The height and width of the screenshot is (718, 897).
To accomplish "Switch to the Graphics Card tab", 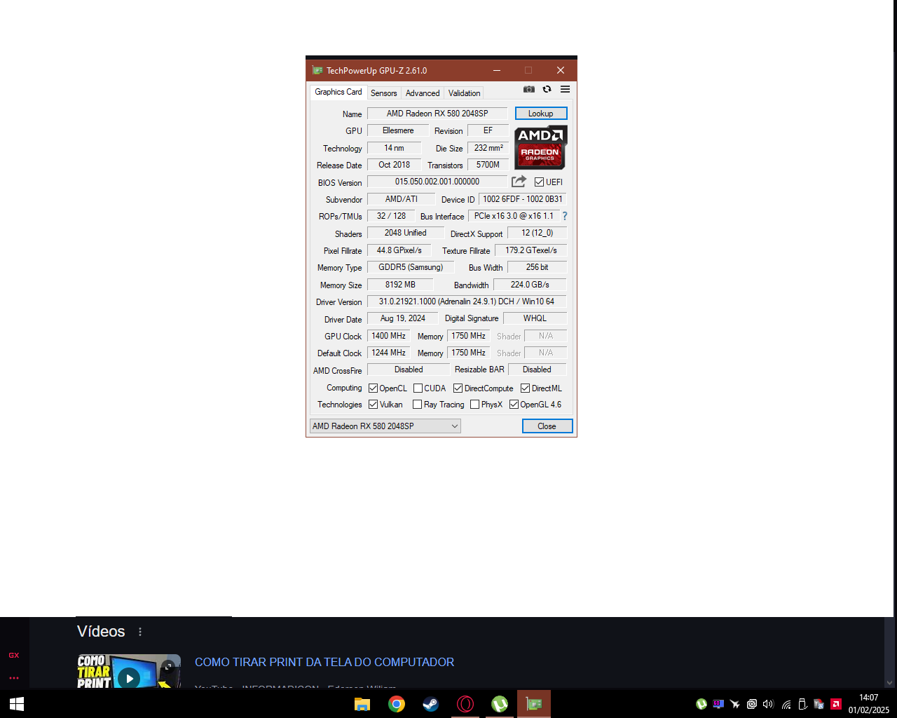I will (338, 92).
